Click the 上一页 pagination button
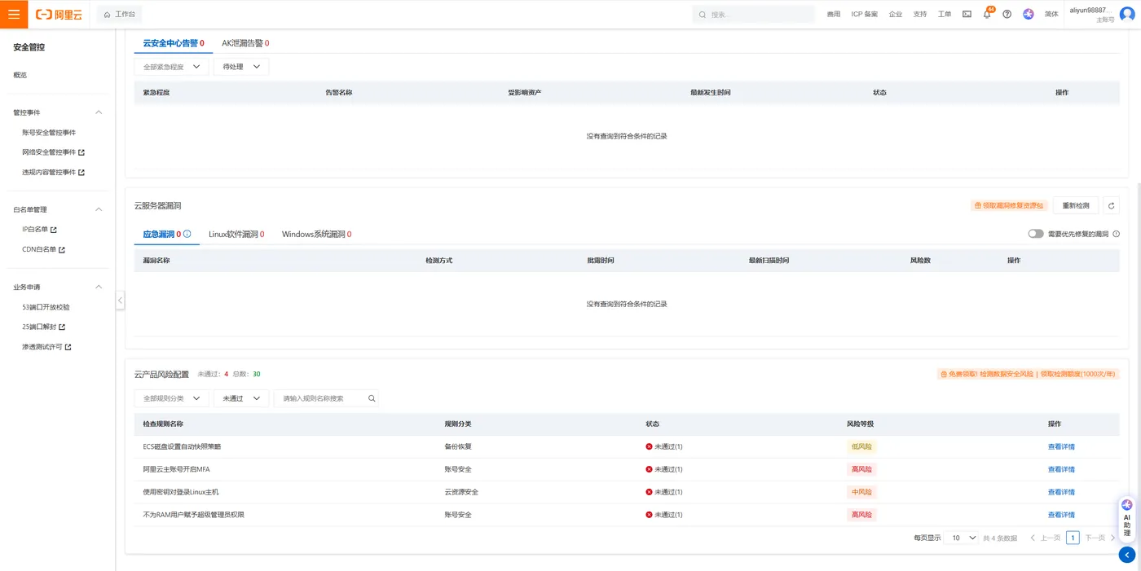1141x571 pixels. 1046,538
